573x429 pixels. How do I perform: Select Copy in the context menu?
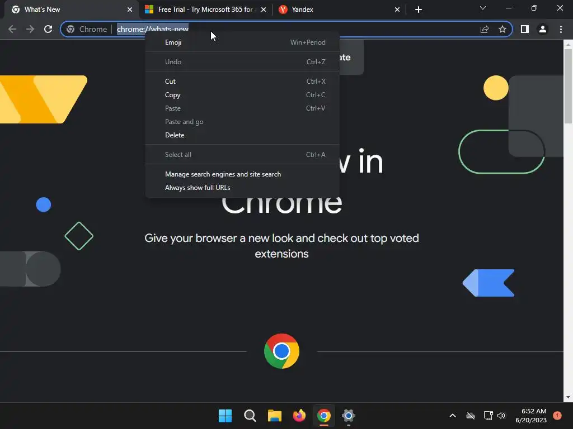point(242,95)
